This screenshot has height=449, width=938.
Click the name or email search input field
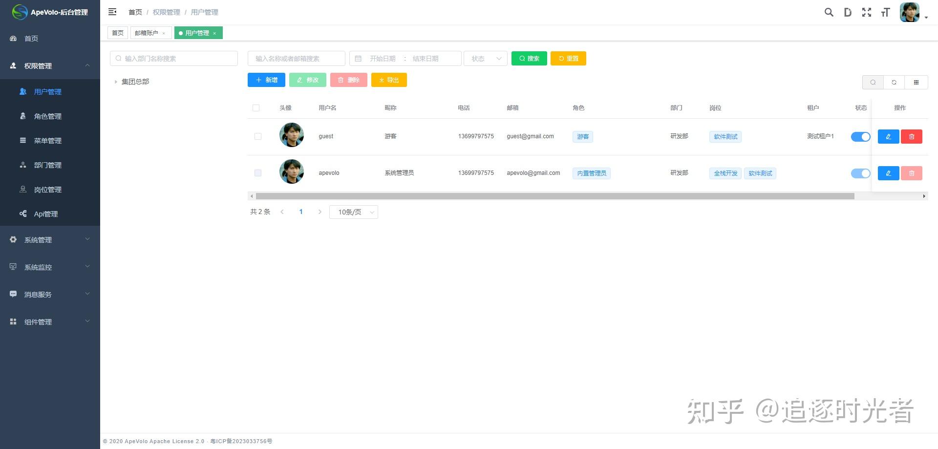coord(297,58)
